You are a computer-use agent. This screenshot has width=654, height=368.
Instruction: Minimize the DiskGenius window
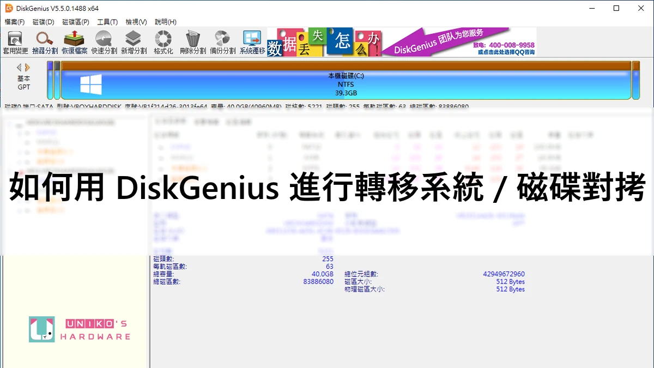click(591, 8)
